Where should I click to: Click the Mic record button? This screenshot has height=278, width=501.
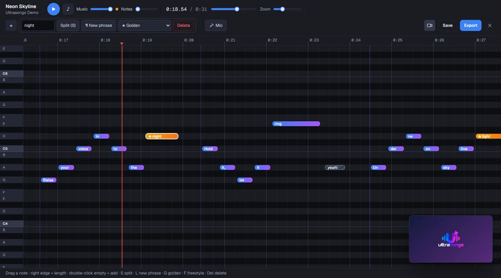pos(216,25)
